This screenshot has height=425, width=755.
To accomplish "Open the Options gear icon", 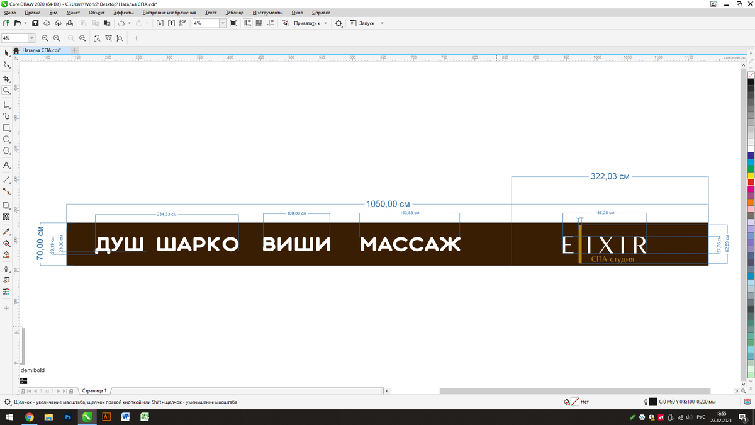I will point(338,23).
